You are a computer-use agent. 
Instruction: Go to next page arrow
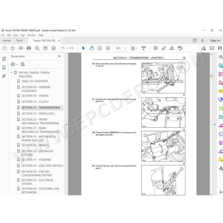click(54, 48)
